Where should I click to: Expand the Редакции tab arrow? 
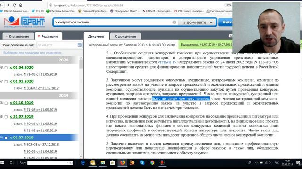[39, 36]
